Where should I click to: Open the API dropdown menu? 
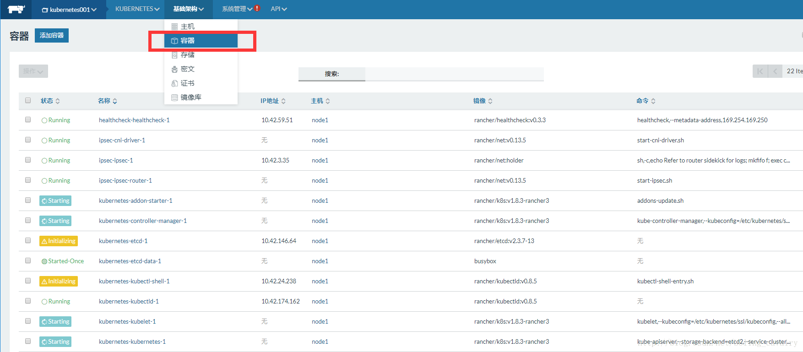tap(279, 9)
